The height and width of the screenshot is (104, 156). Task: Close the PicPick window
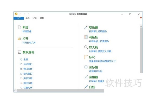click(139, 14)
